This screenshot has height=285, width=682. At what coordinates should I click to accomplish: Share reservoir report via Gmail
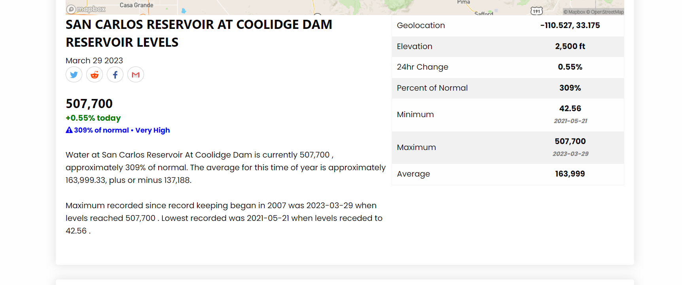point(136,74)
